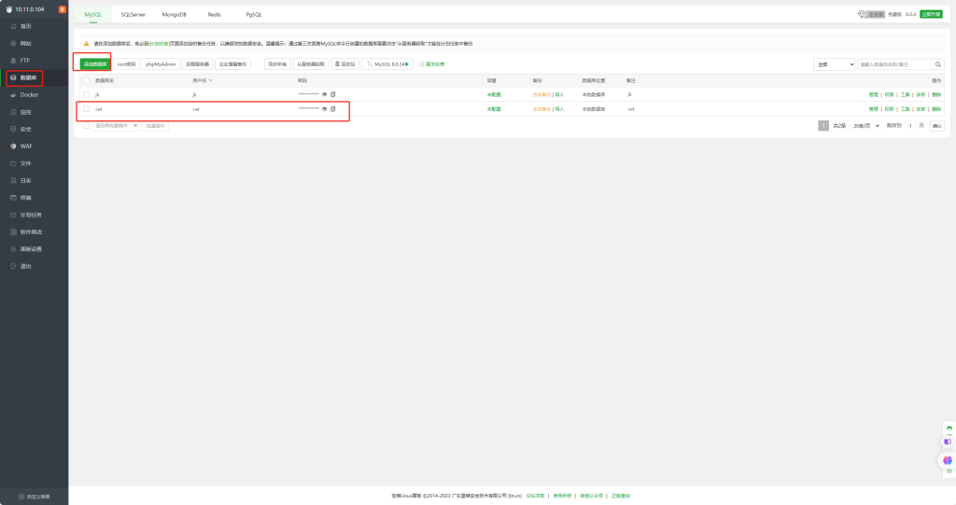Screen dimensions: 956x505
Task: Copy the jk database password
Action: (333, 94)
